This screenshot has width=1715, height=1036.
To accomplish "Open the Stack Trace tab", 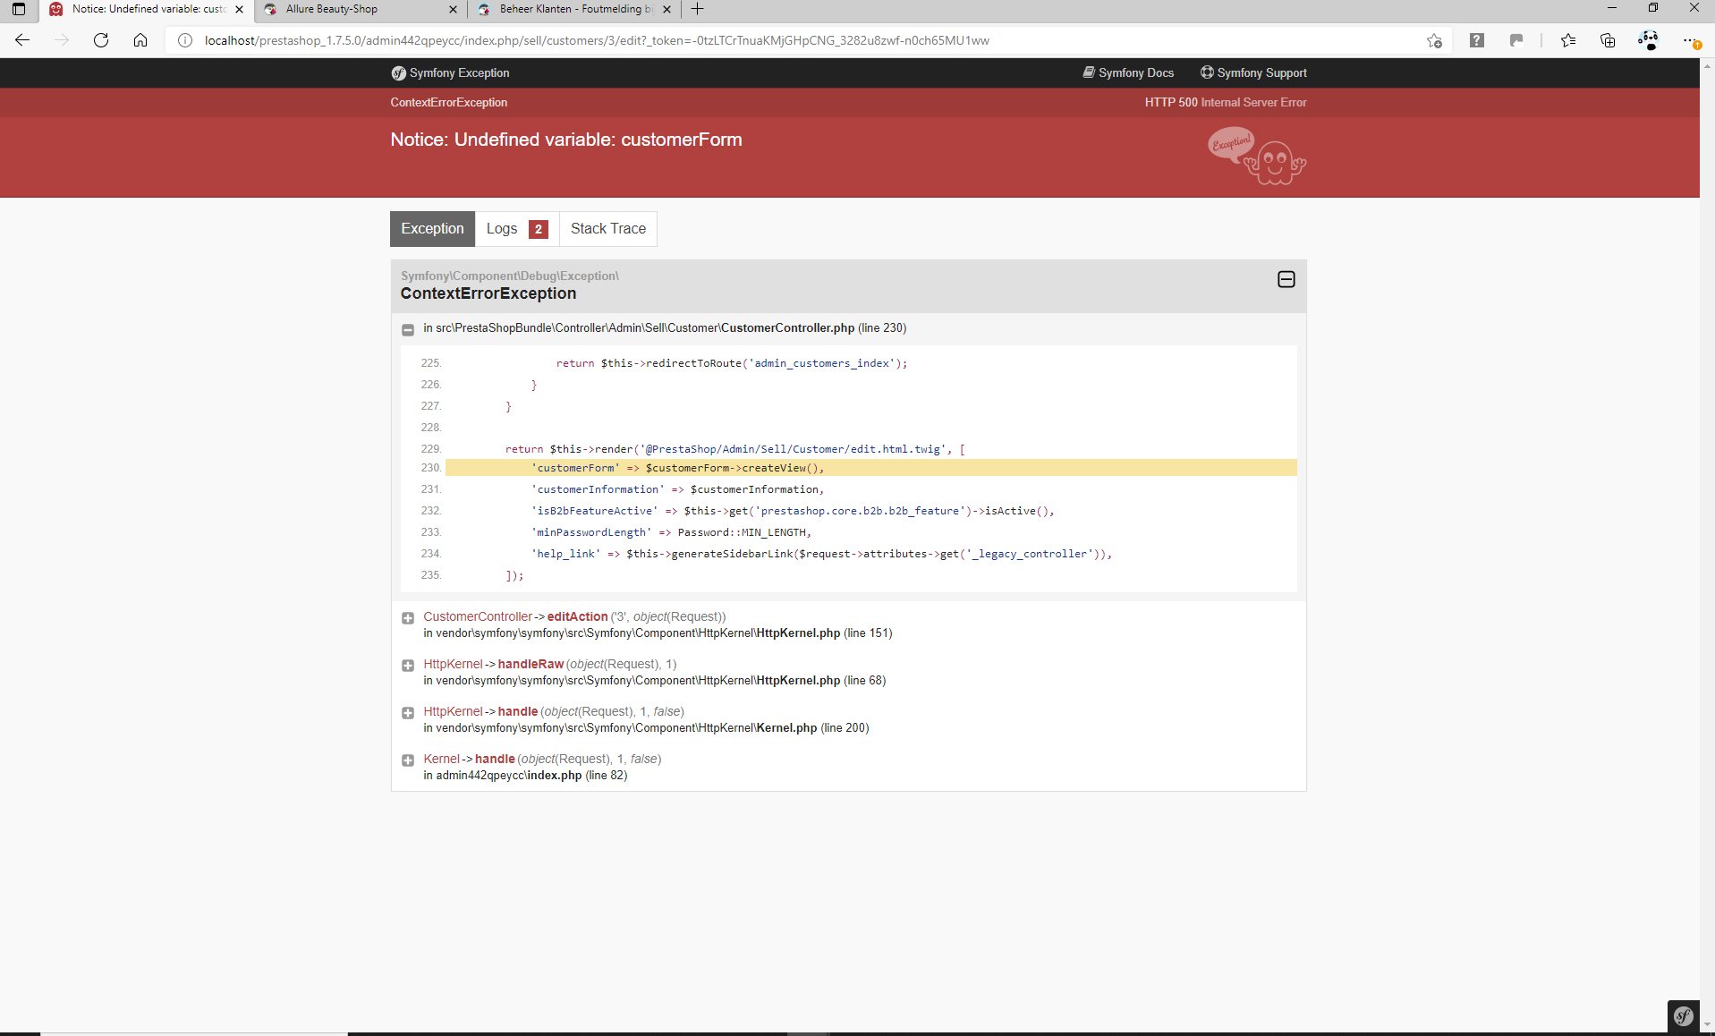I will pos(608,229).
